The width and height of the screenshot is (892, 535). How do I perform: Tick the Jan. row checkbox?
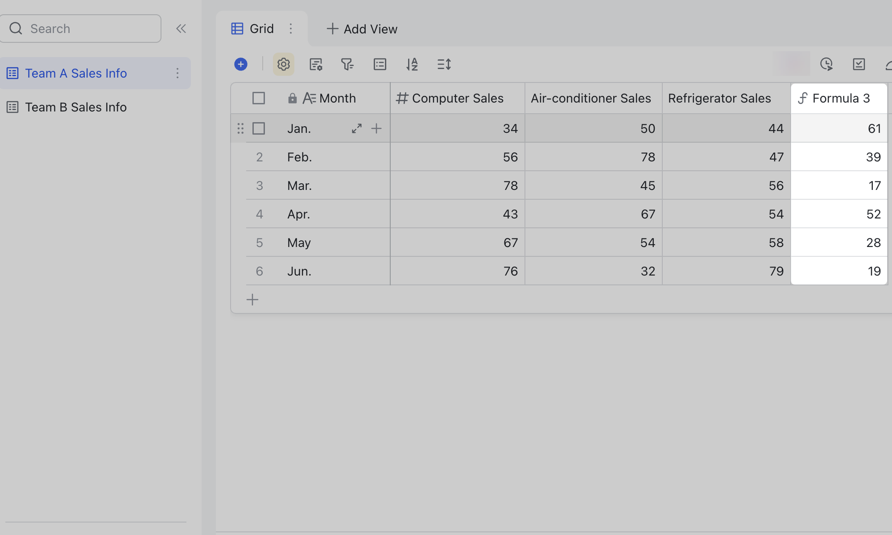(x=259, y=128)
